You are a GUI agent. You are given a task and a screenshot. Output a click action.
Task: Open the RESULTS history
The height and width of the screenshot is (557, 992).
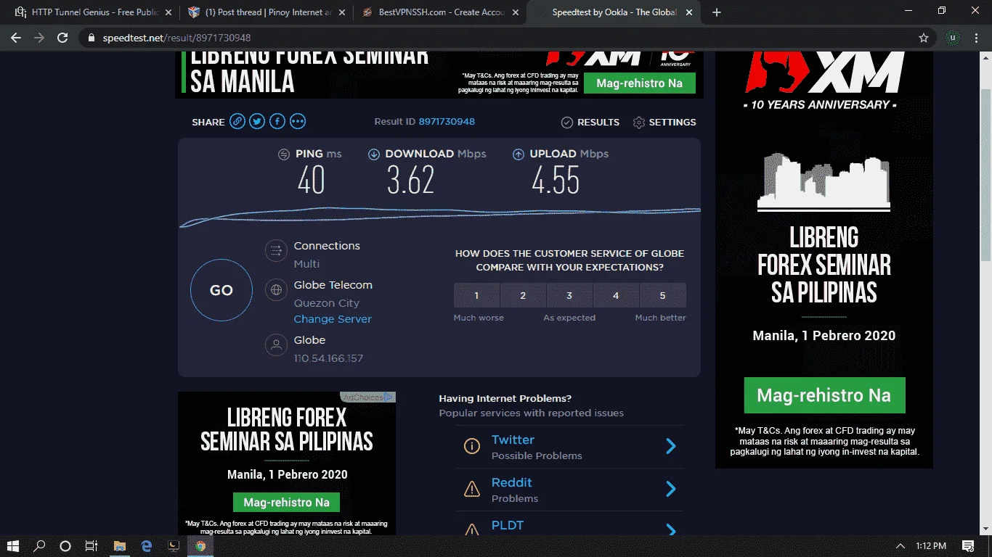pos(590,122)
